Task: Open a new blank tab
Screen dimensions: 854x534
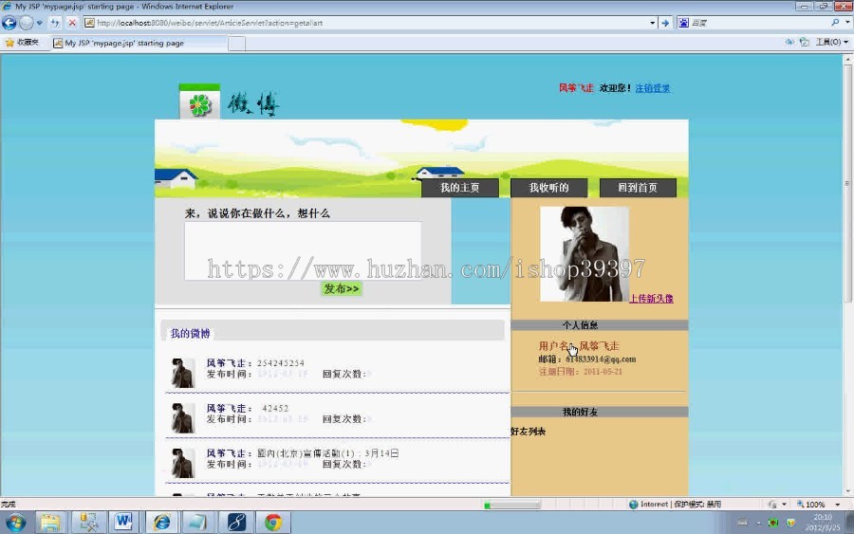Action: [x=236, y=44]
